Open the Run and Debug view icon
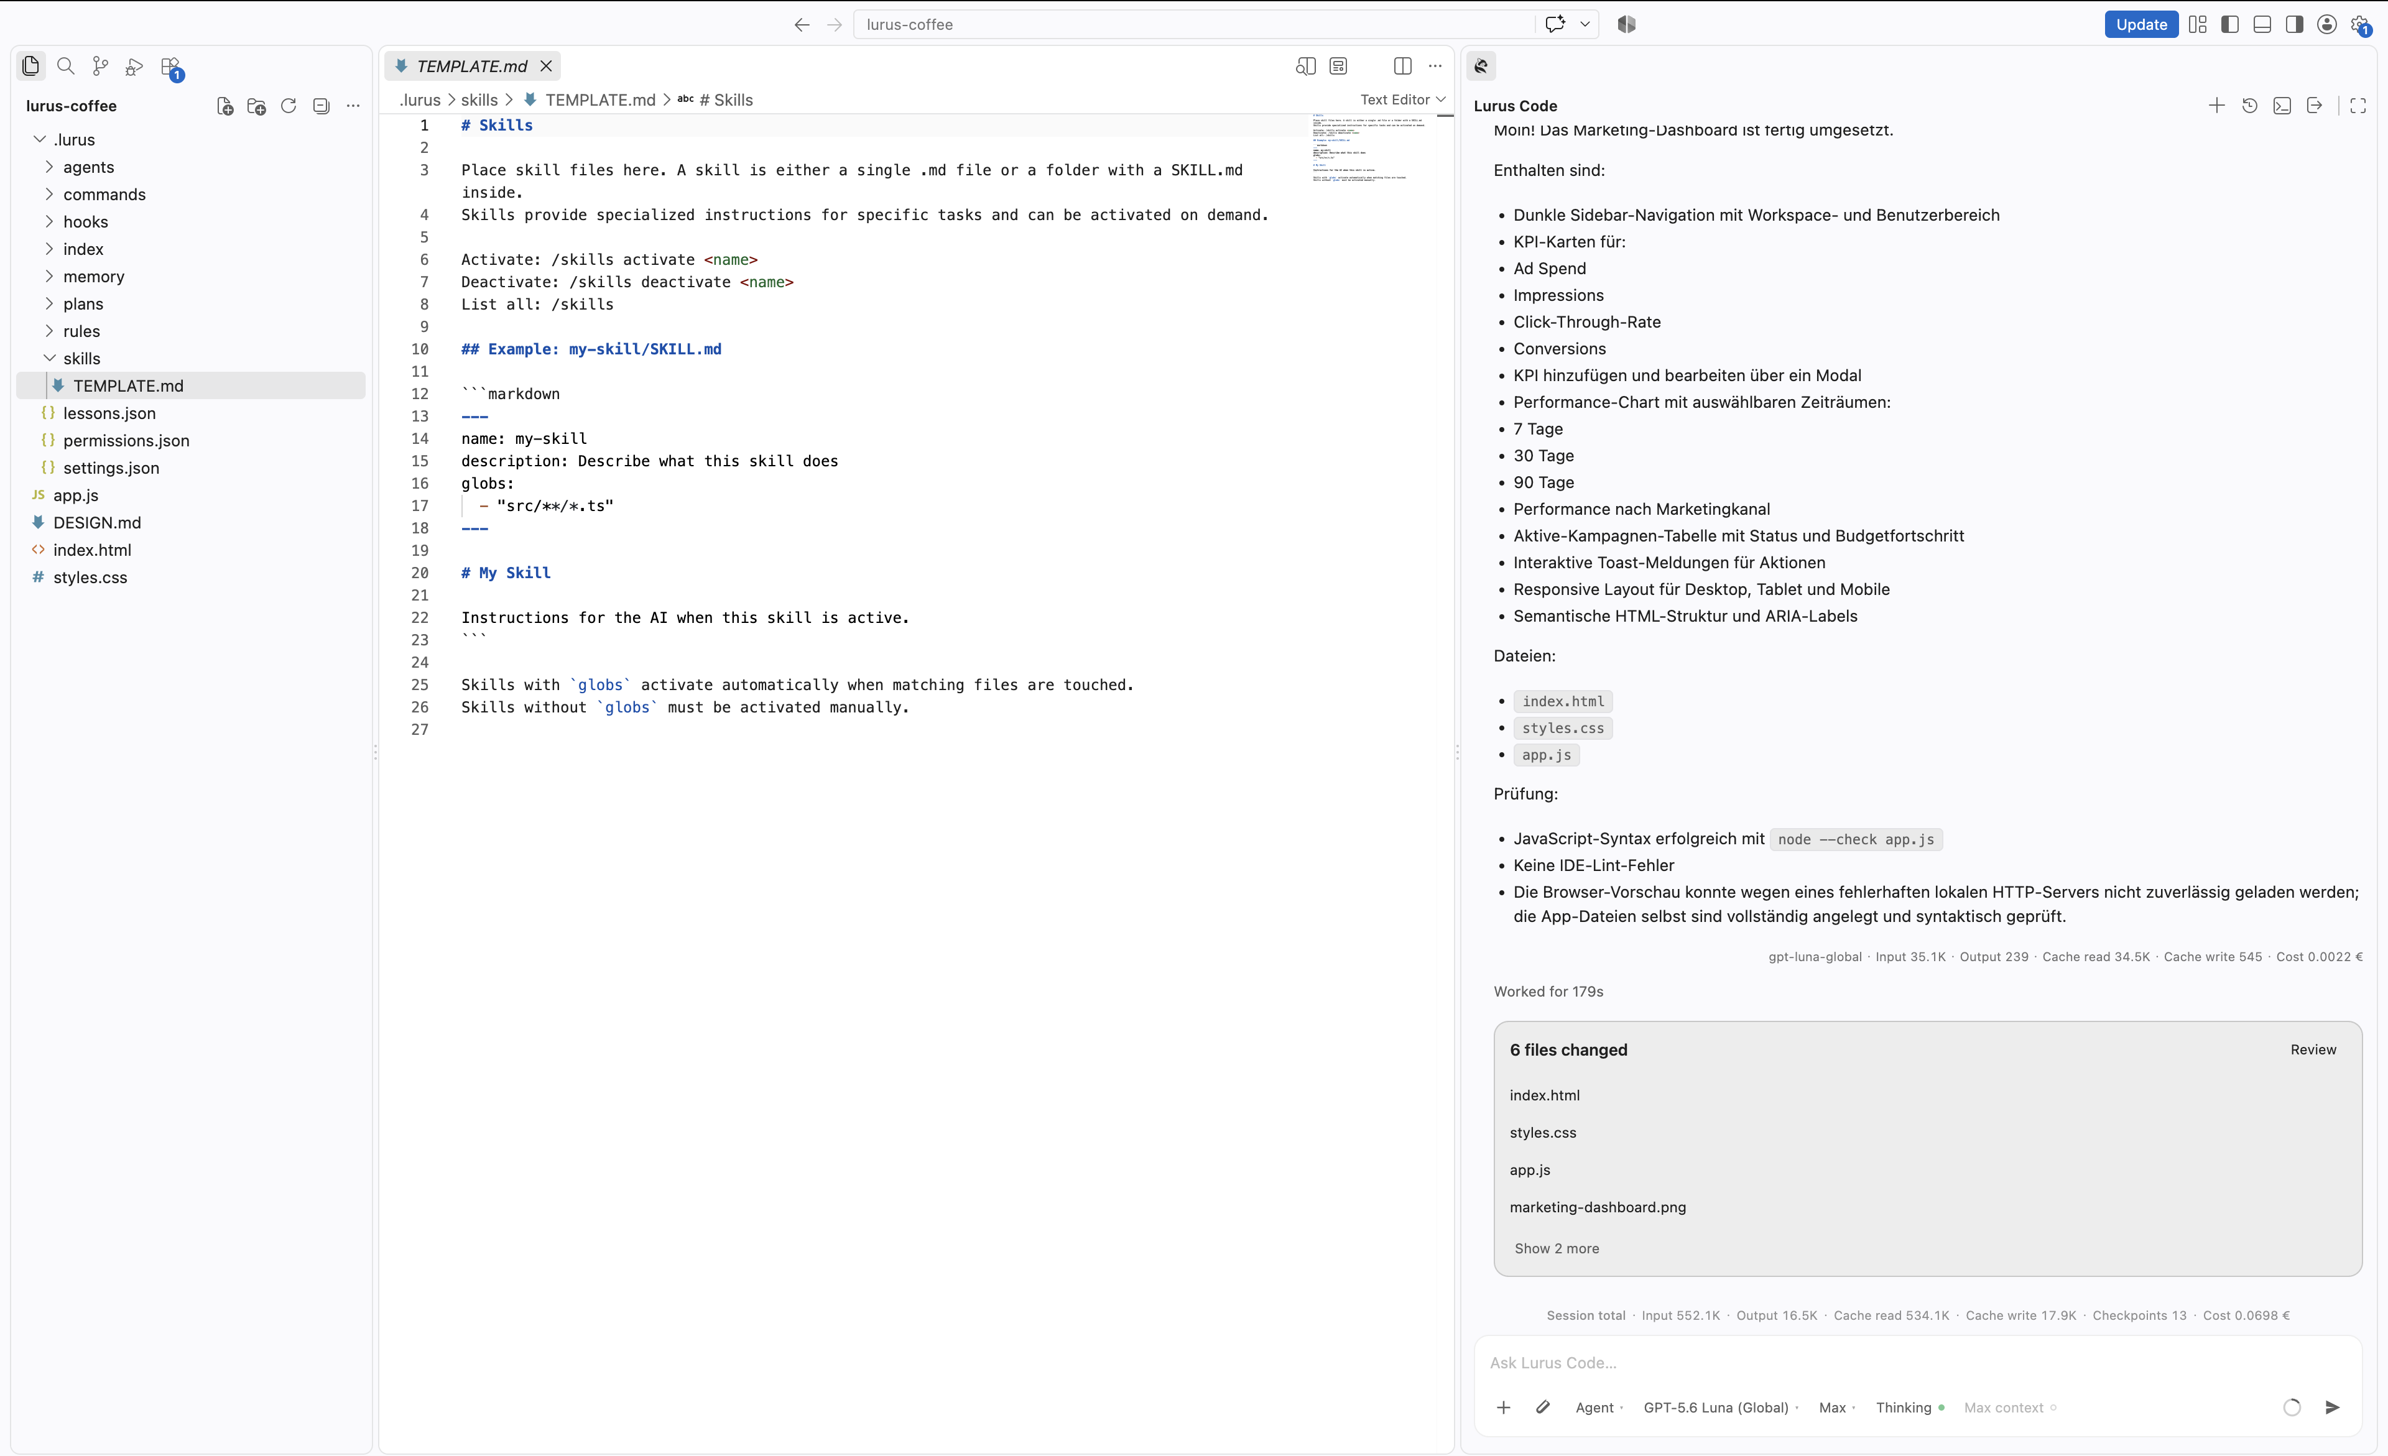 coord(135,66)
